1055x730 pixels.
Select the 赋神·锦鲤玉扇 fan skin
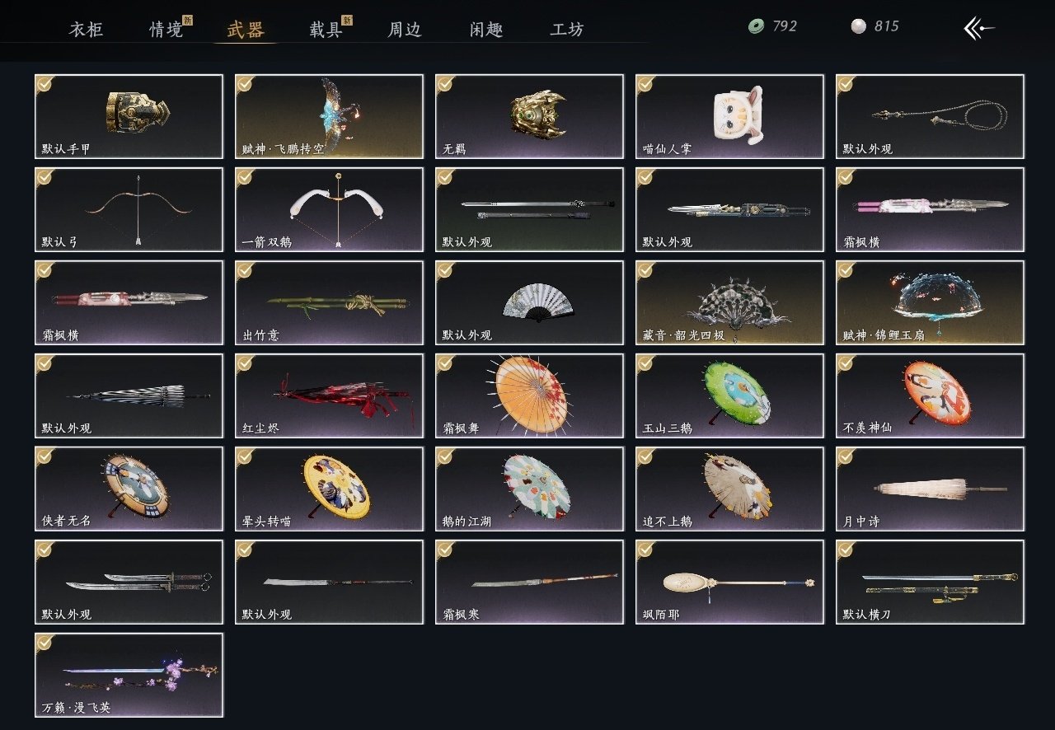[930, 302]
